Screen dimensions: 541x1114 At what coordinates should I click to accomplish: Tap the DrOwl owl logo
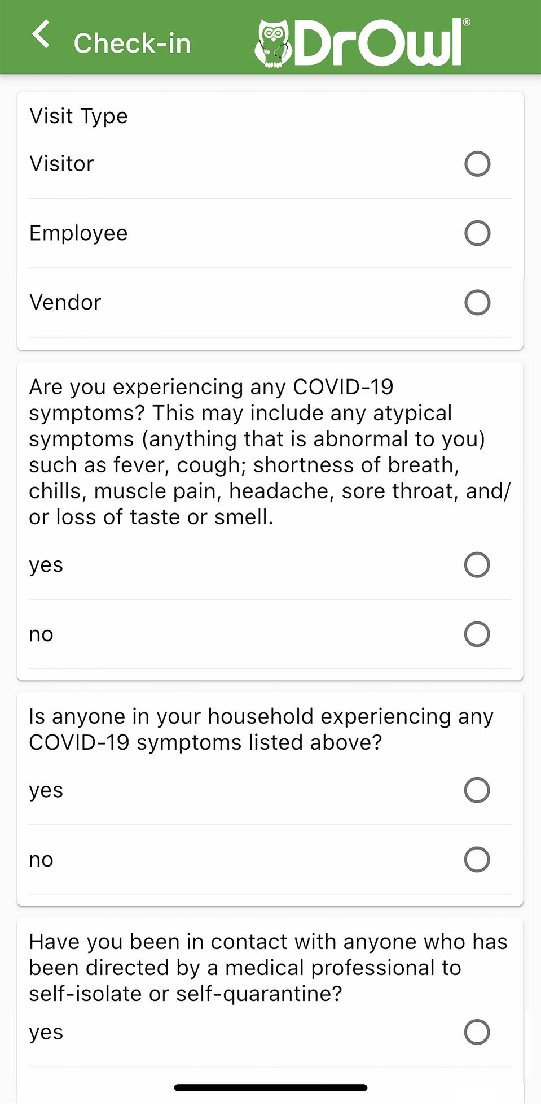[272, 43]
